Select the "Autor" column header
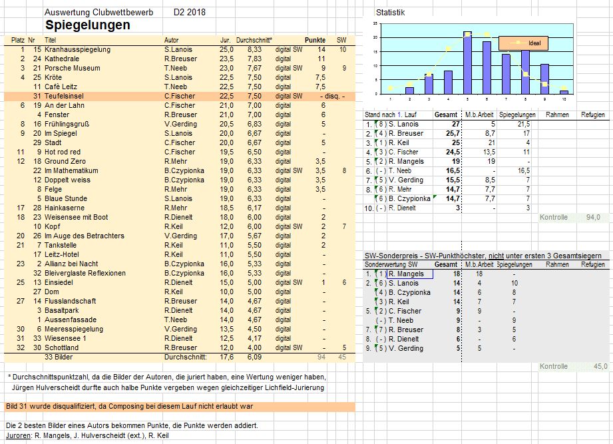The height and width of the screenshot is (444, 613). [x=171, y=40]
